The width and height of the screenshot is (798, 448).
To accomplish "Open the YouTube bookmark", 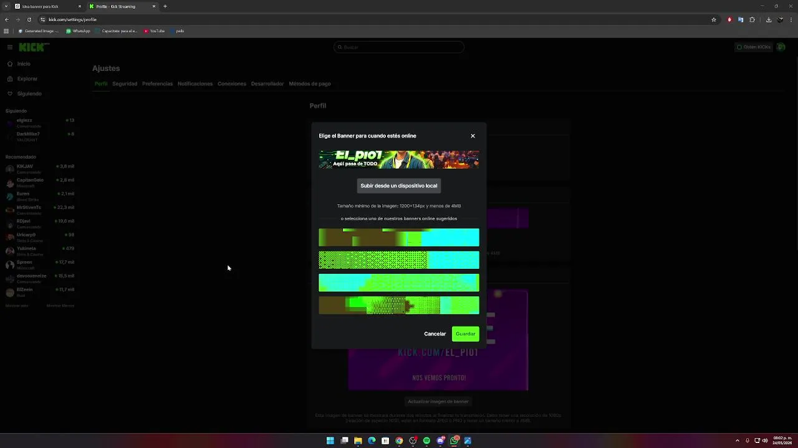I will 154,30.
